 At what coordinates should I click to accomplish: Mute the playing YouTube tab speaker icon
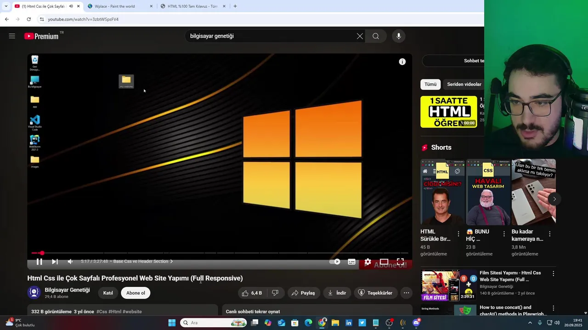click(71, 6)
